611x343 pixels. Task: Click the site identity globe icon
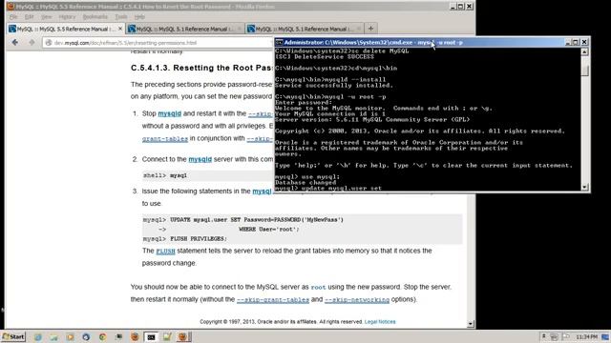pos(49,43)
